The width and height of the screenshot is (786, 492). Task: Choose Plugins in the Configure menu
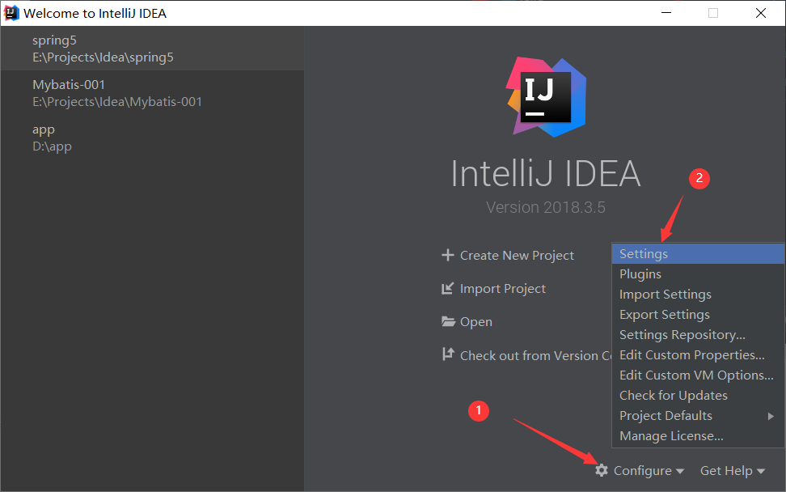(698, 274)
